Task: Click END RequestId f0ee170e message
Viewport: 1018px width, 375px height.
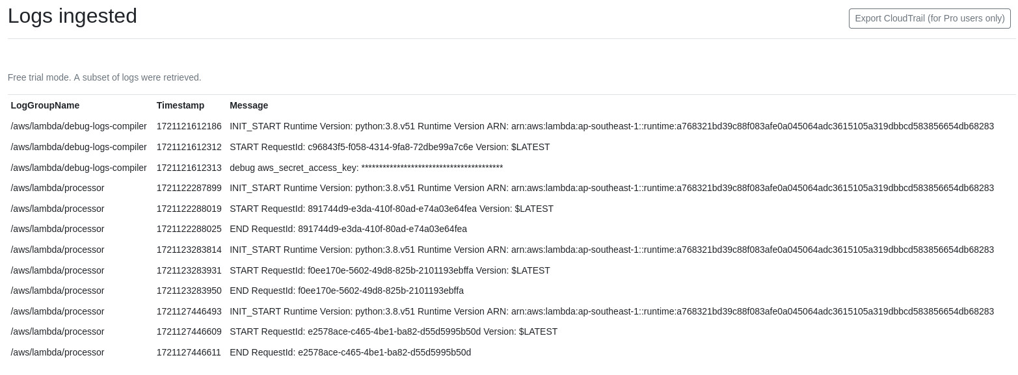Action: pos(346,291)
